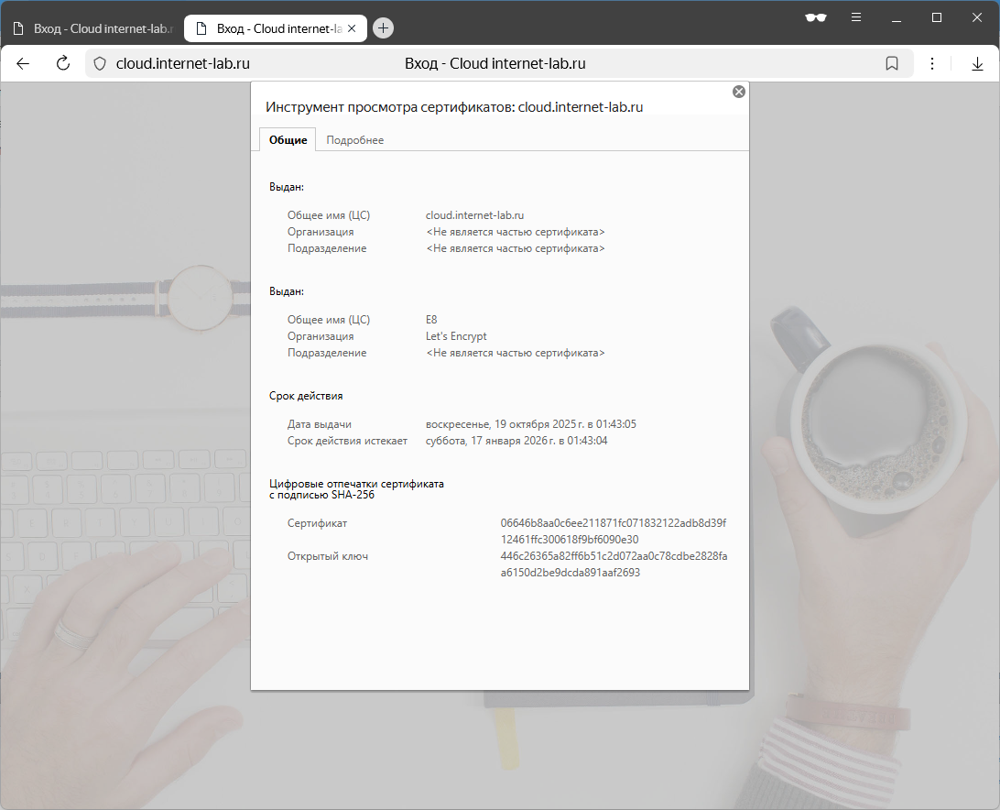Reload the page
This screenshot has width=1000, height=810.
pyautogui.click(x=63, y=63)
